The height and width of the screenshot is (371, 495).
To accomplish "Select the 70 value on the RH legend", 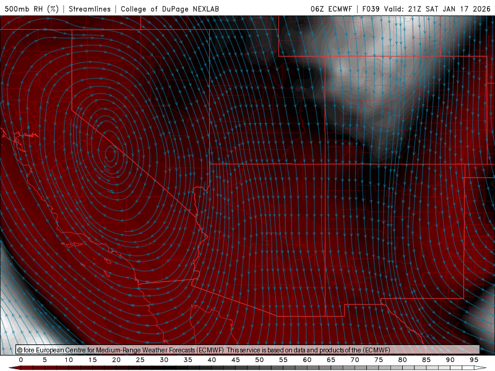I will [x=355, y=360].
